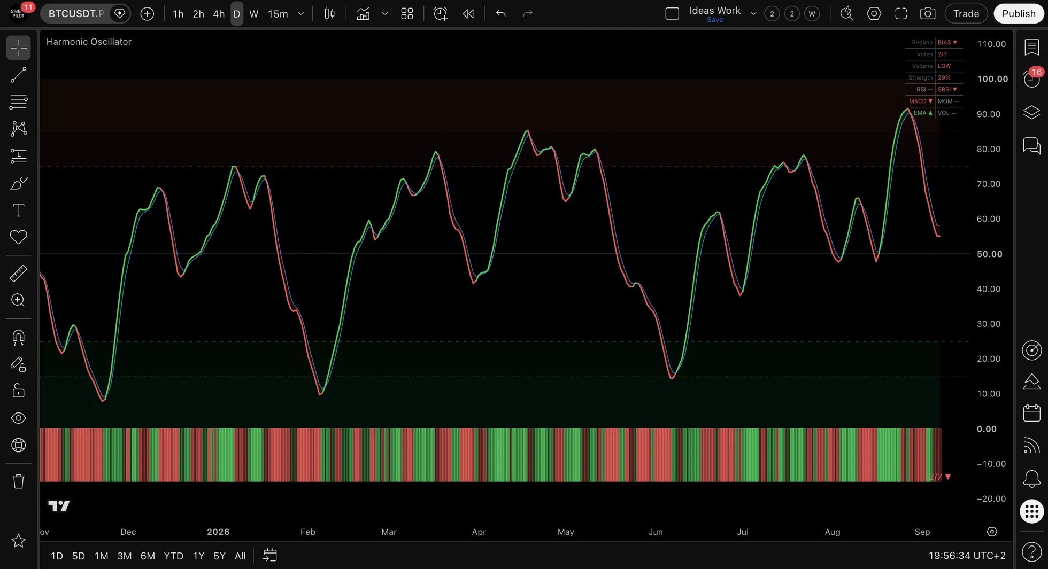Open the go to date calendar

pyautogui.click(x=270, y=556)
